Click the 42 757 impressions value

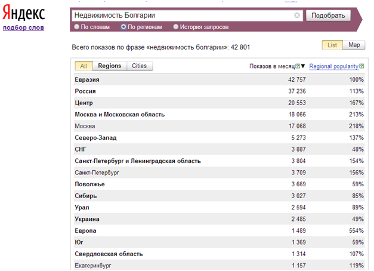click(x=296, y=79)
